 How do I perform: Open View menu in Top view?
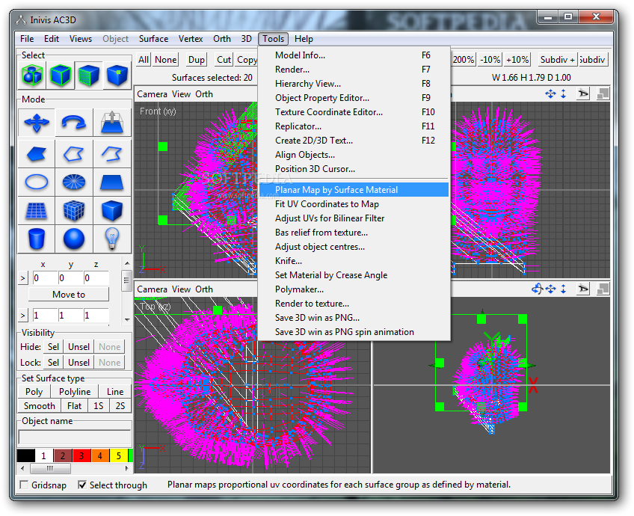tap(181, 289)
